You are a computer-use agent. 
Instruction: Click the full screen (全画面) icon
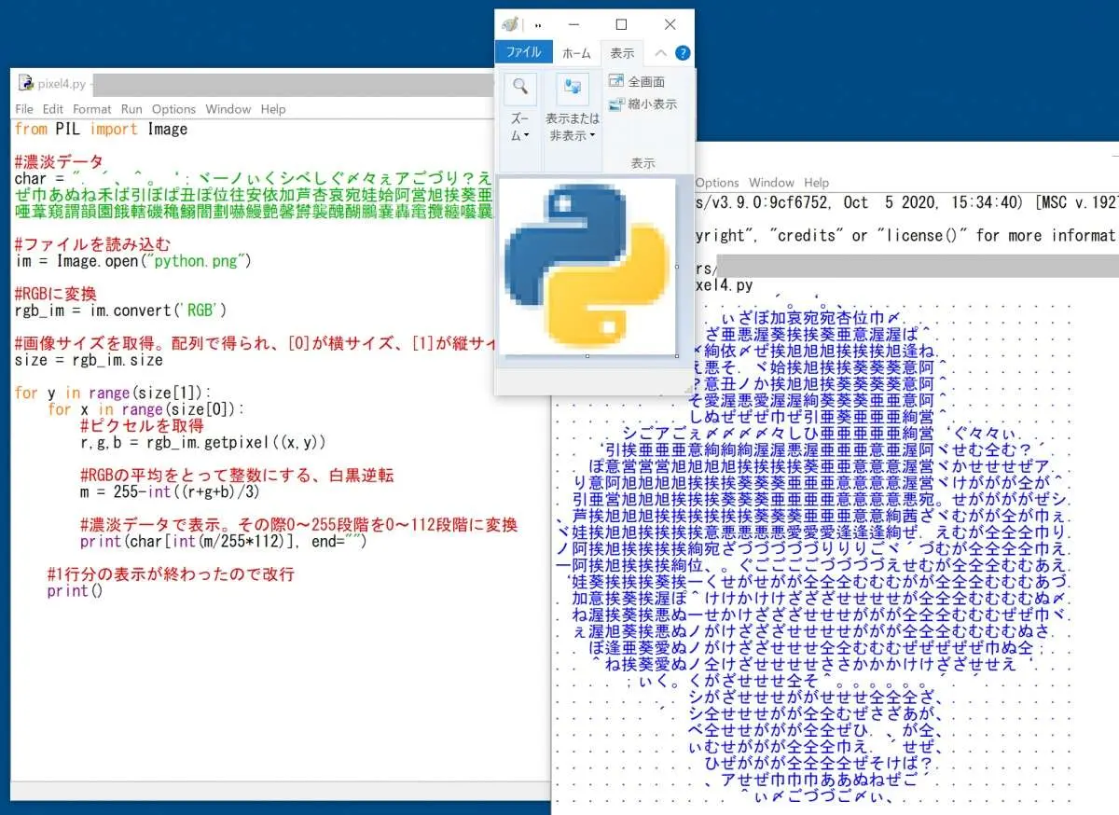click(x=616, y=82)
